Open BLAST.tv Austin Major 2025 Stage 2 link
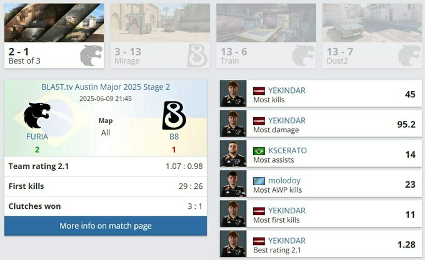This screenshot has width=425, height=260. [x=106, y=87]
